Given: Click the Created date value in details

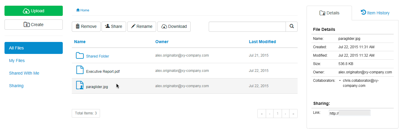Looking at the screenshot, I should click(x=356, y=47).
